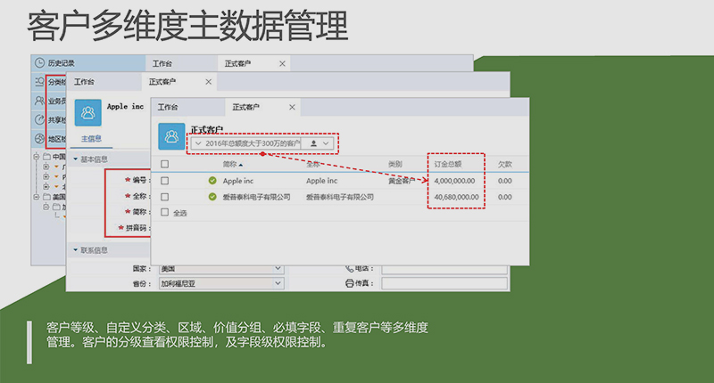Click the blue customer avatar beside Apple inc title

[89, 112]
